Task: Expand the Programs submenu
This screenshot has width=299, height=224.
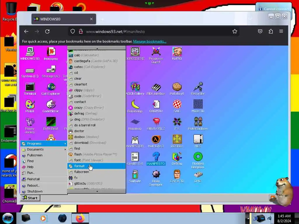Action: tap(44, 143)
